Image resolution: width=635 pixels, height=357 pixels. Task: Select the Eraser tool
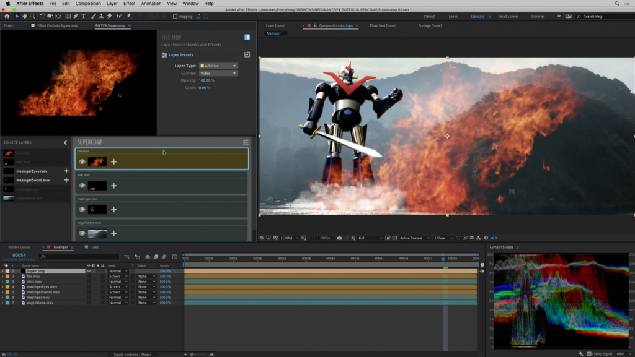[x=109, y=16]
